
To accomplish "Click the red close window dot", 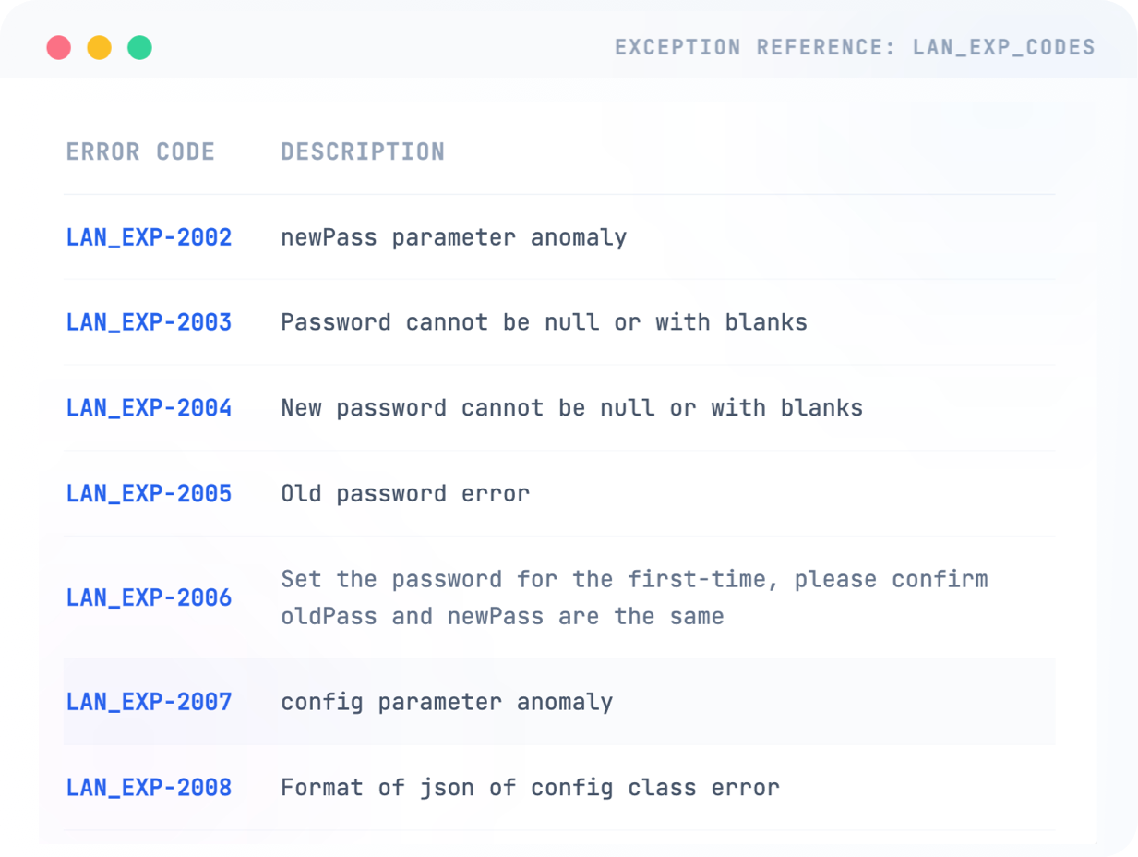I will coord(59,47).
